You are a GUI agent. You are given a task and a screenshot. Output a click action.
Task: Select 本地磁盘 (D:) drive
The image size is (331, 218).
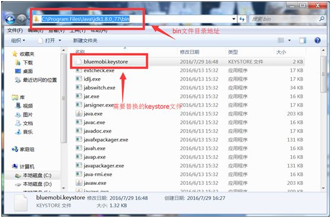pos(37,184)
